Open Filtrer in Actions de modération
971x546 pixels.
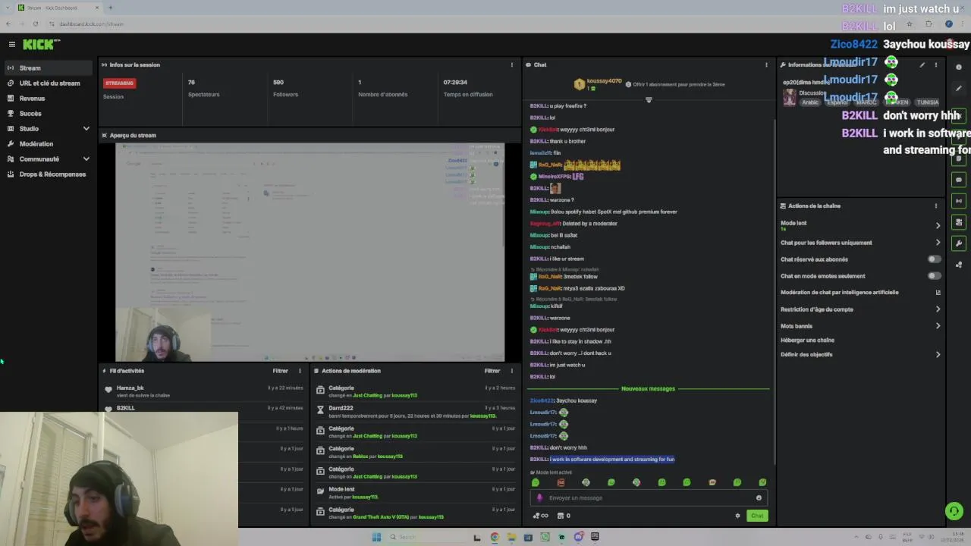coord(492,371)
